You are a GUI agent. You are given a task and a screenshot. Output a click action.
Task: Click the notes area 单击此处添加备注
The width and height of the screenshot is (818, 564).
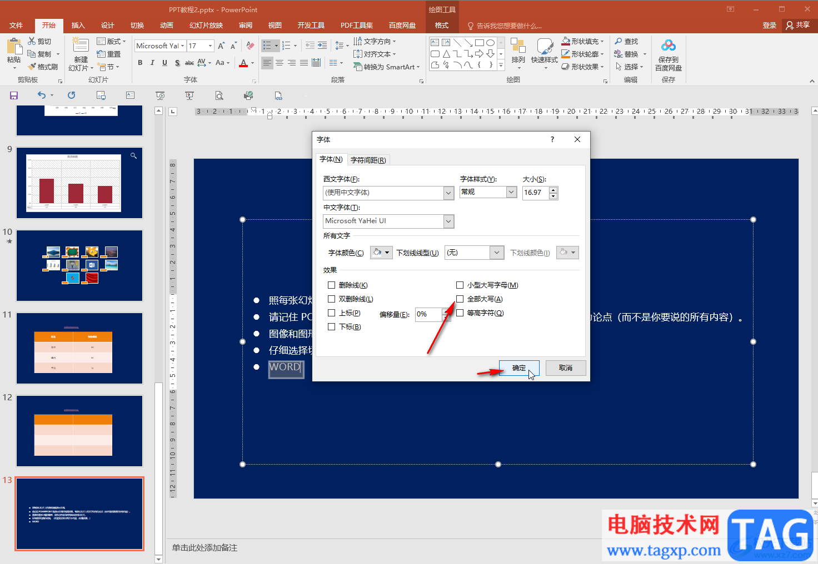(205, 548)
